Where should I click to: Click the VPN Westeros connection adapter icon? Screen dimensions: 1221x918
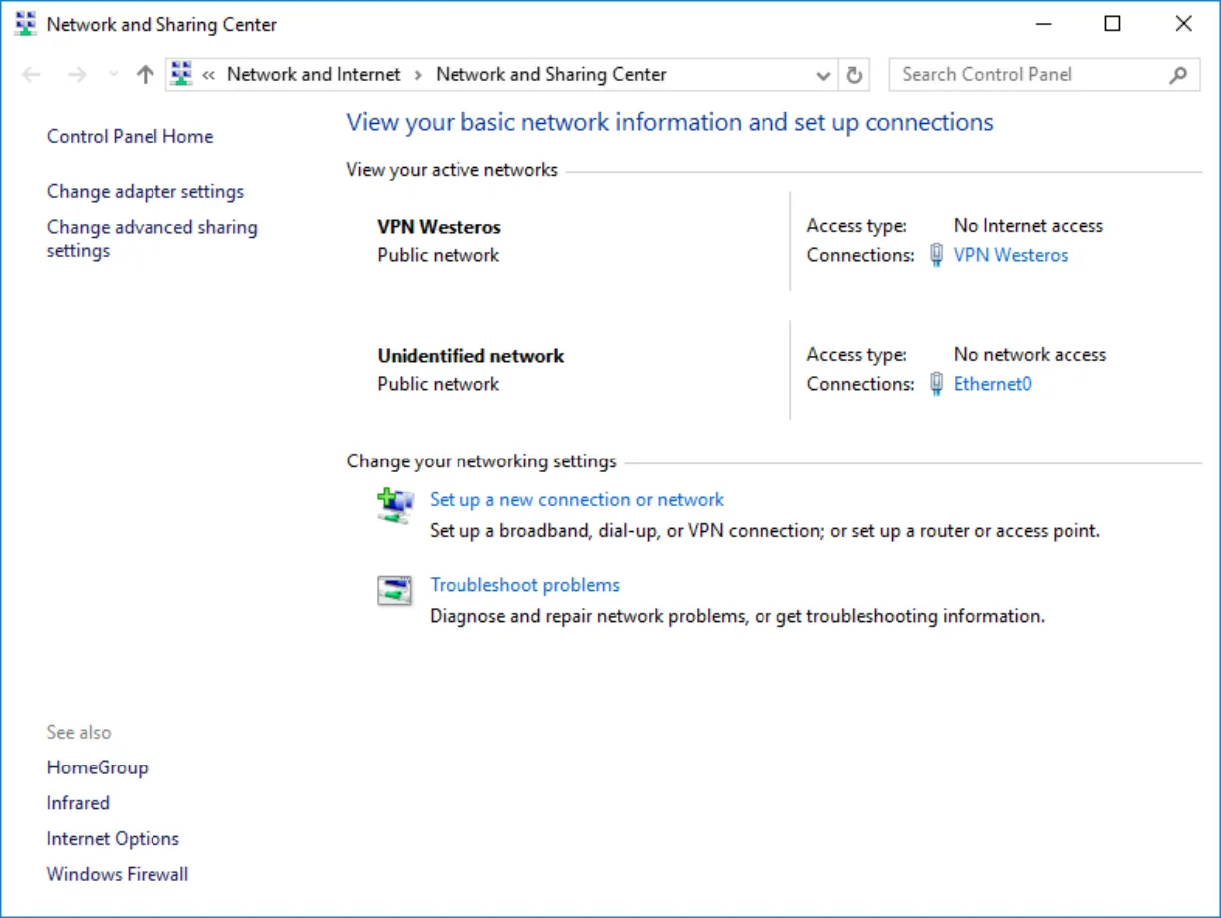[x=936, y=255]
